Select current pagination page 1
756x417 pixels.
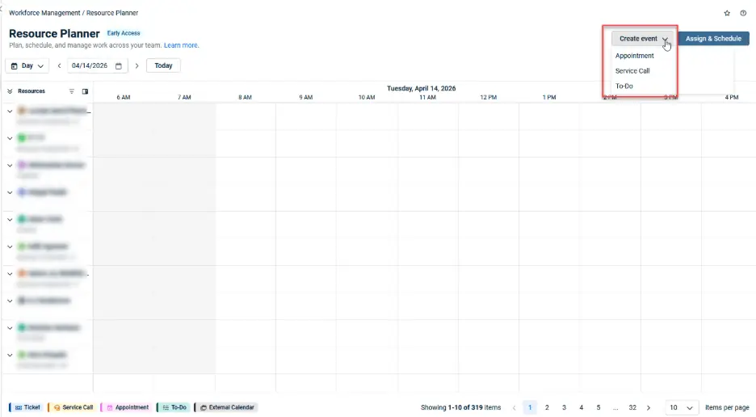[x=530, y=408]
